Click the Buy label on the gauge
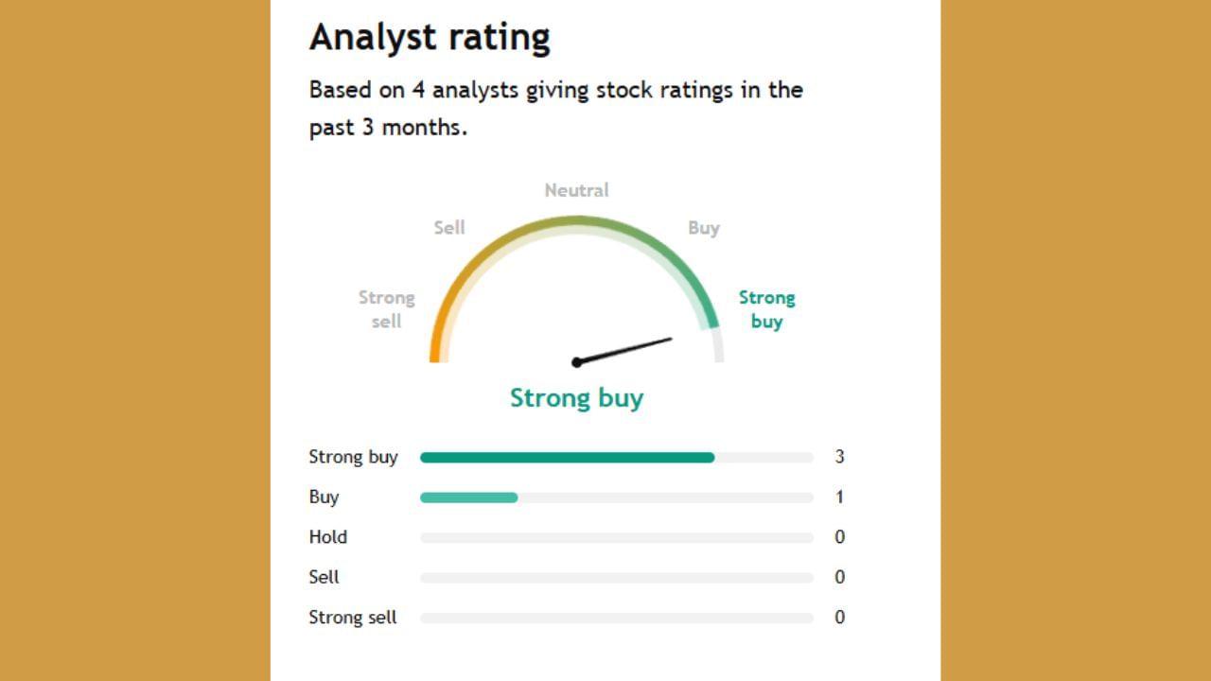1211x681 pixels. pos(704,228)
